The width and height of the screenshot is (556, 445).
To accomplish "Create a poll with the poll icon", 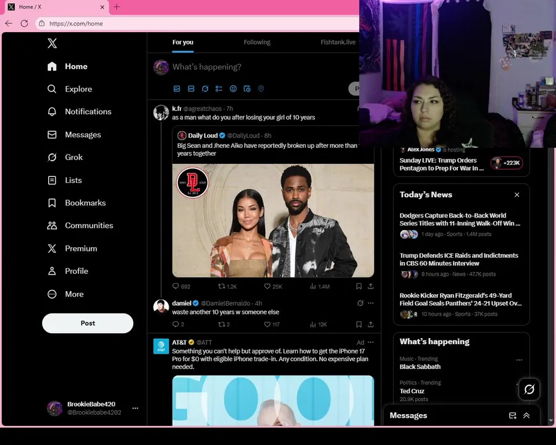I will (x=219, y=89).
